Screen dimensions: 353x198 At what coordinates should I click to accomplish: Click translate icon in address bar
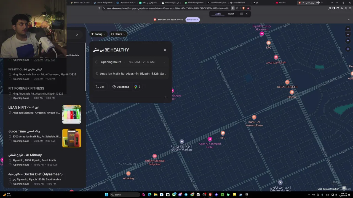click(x=232, y=8)
